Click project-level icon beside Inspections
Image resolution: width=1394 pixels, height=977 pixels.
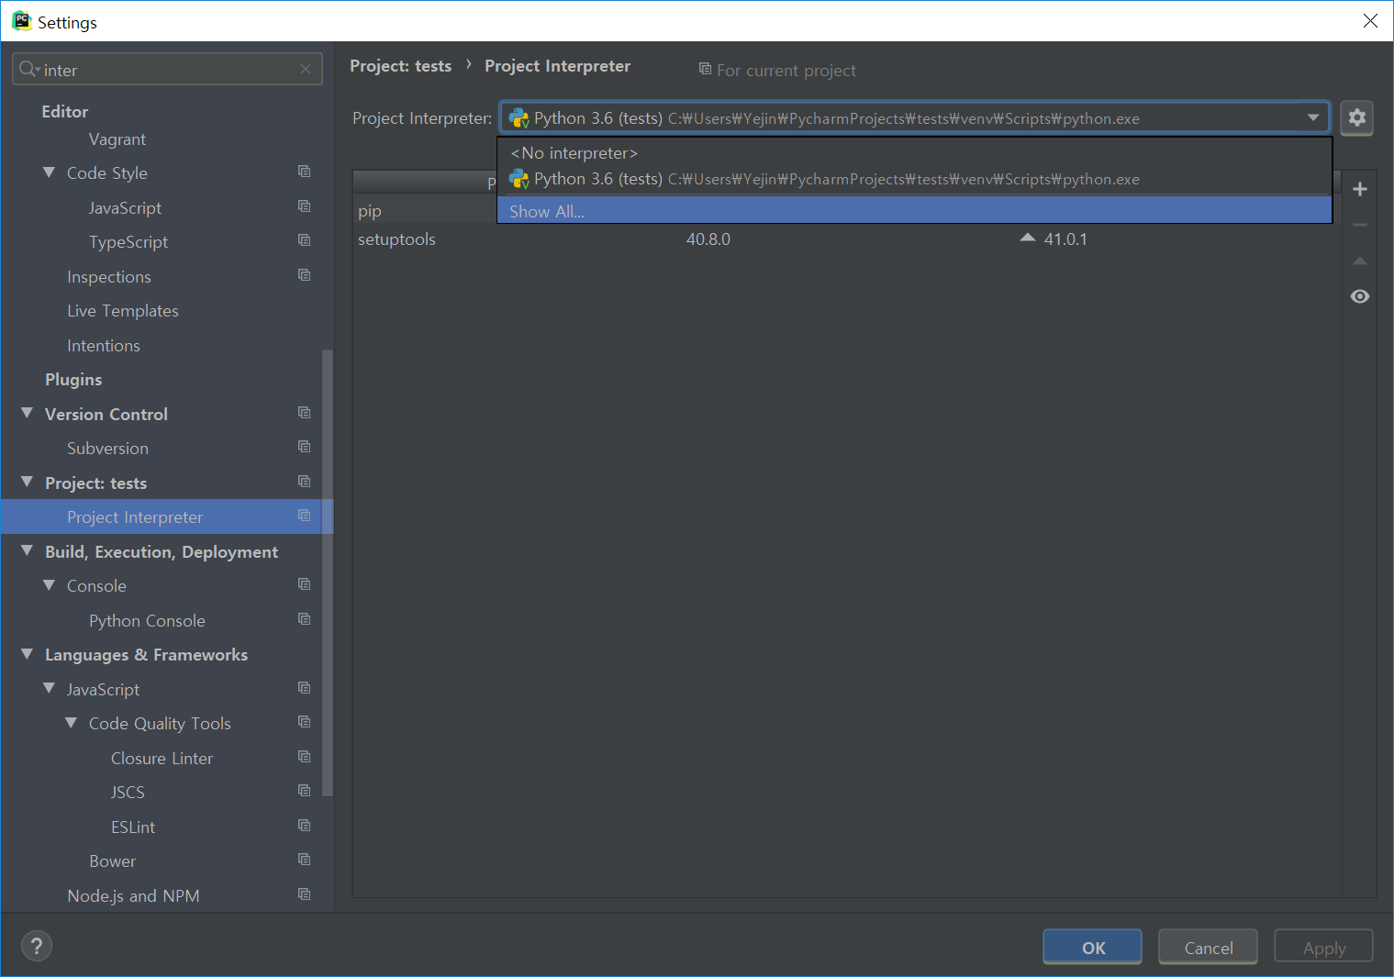304,275
